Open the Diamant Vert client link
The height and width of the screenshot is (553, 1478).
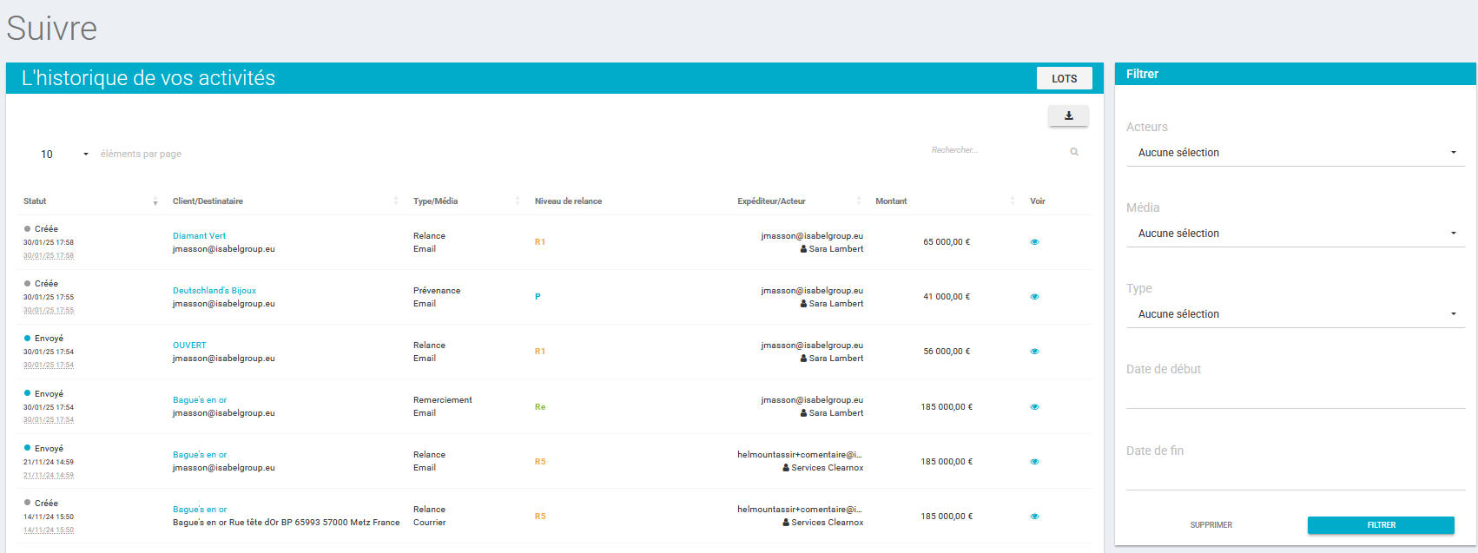point(199,236)
